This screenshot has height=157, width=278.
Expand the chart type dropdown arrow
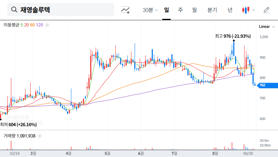(x=254, y=10)
